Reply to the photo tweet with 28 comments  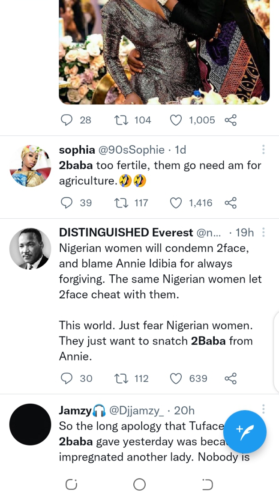[x=66, y=120]
